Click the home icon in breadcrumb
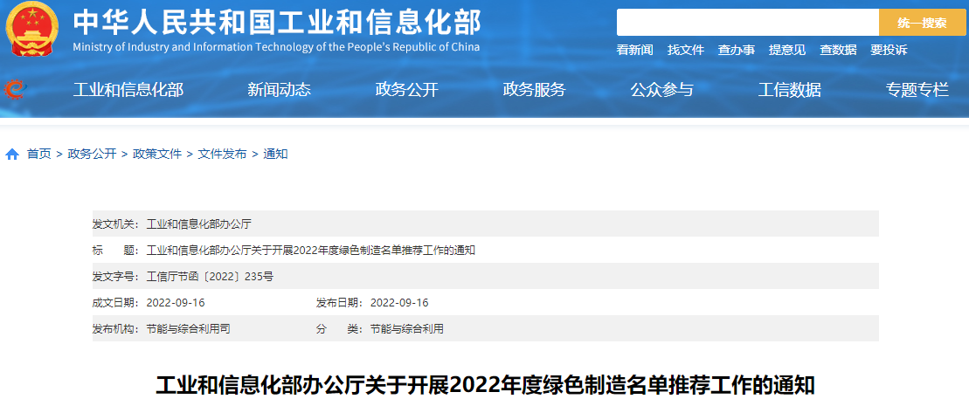Screen dimensions: 969x399 (x=12, y=155)
